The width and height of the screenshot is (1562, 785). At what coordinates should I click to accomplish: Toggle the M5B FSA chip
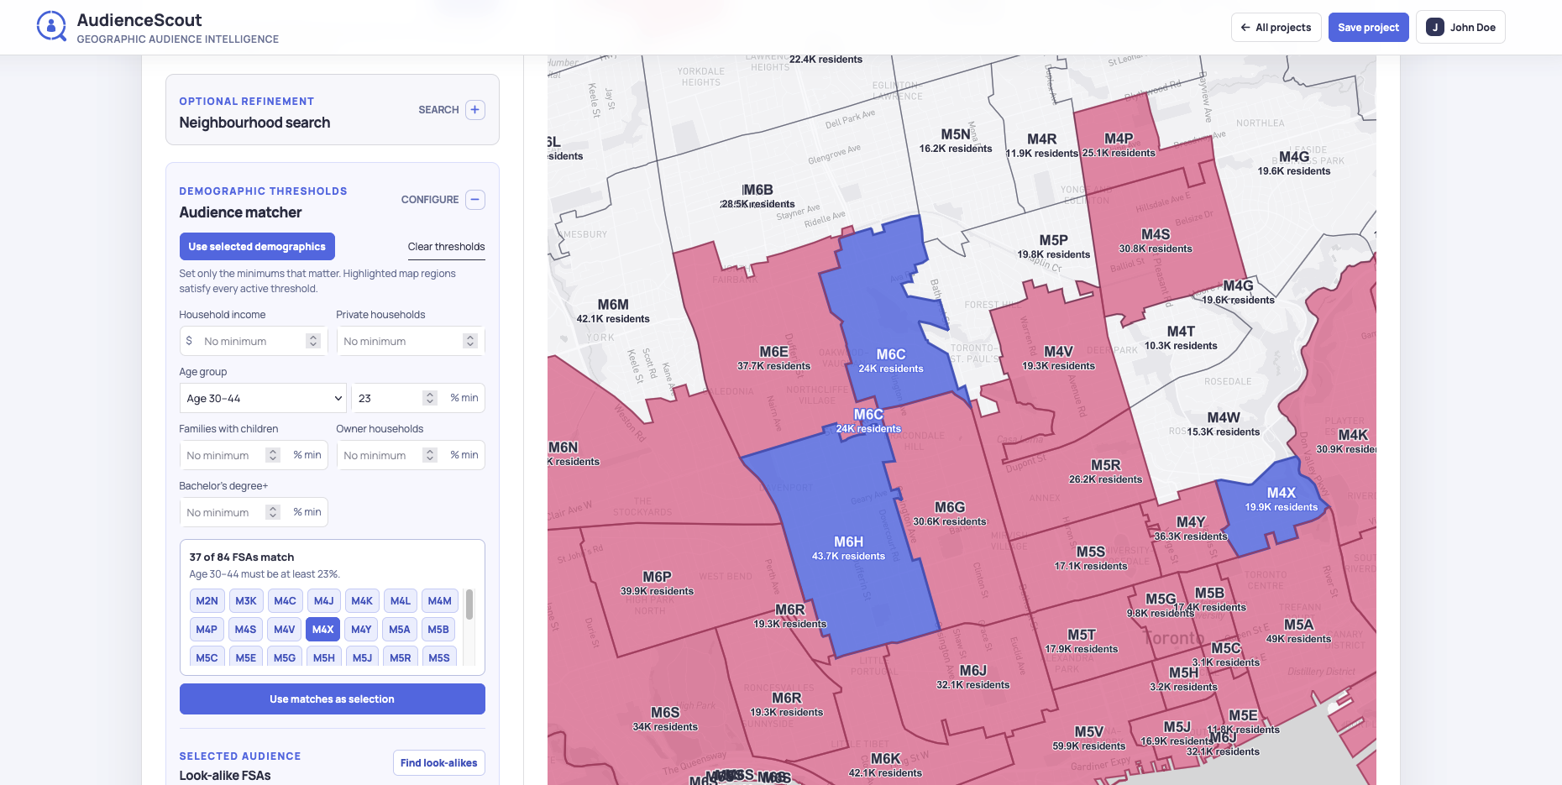pyautogui.click(x=438, y=630)
